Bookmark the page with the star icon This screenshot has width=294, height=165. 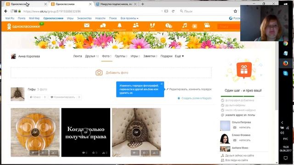(235, 11)
